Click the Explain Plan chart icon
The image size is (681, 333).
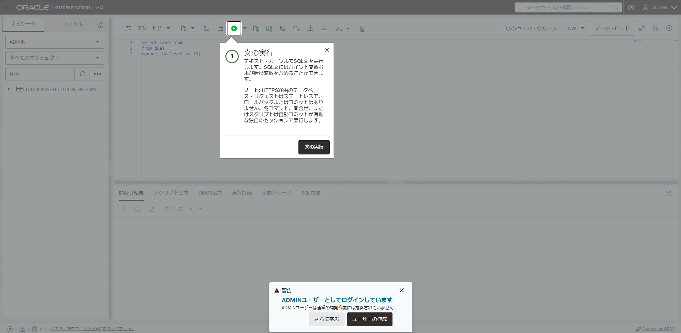(269, 28)
